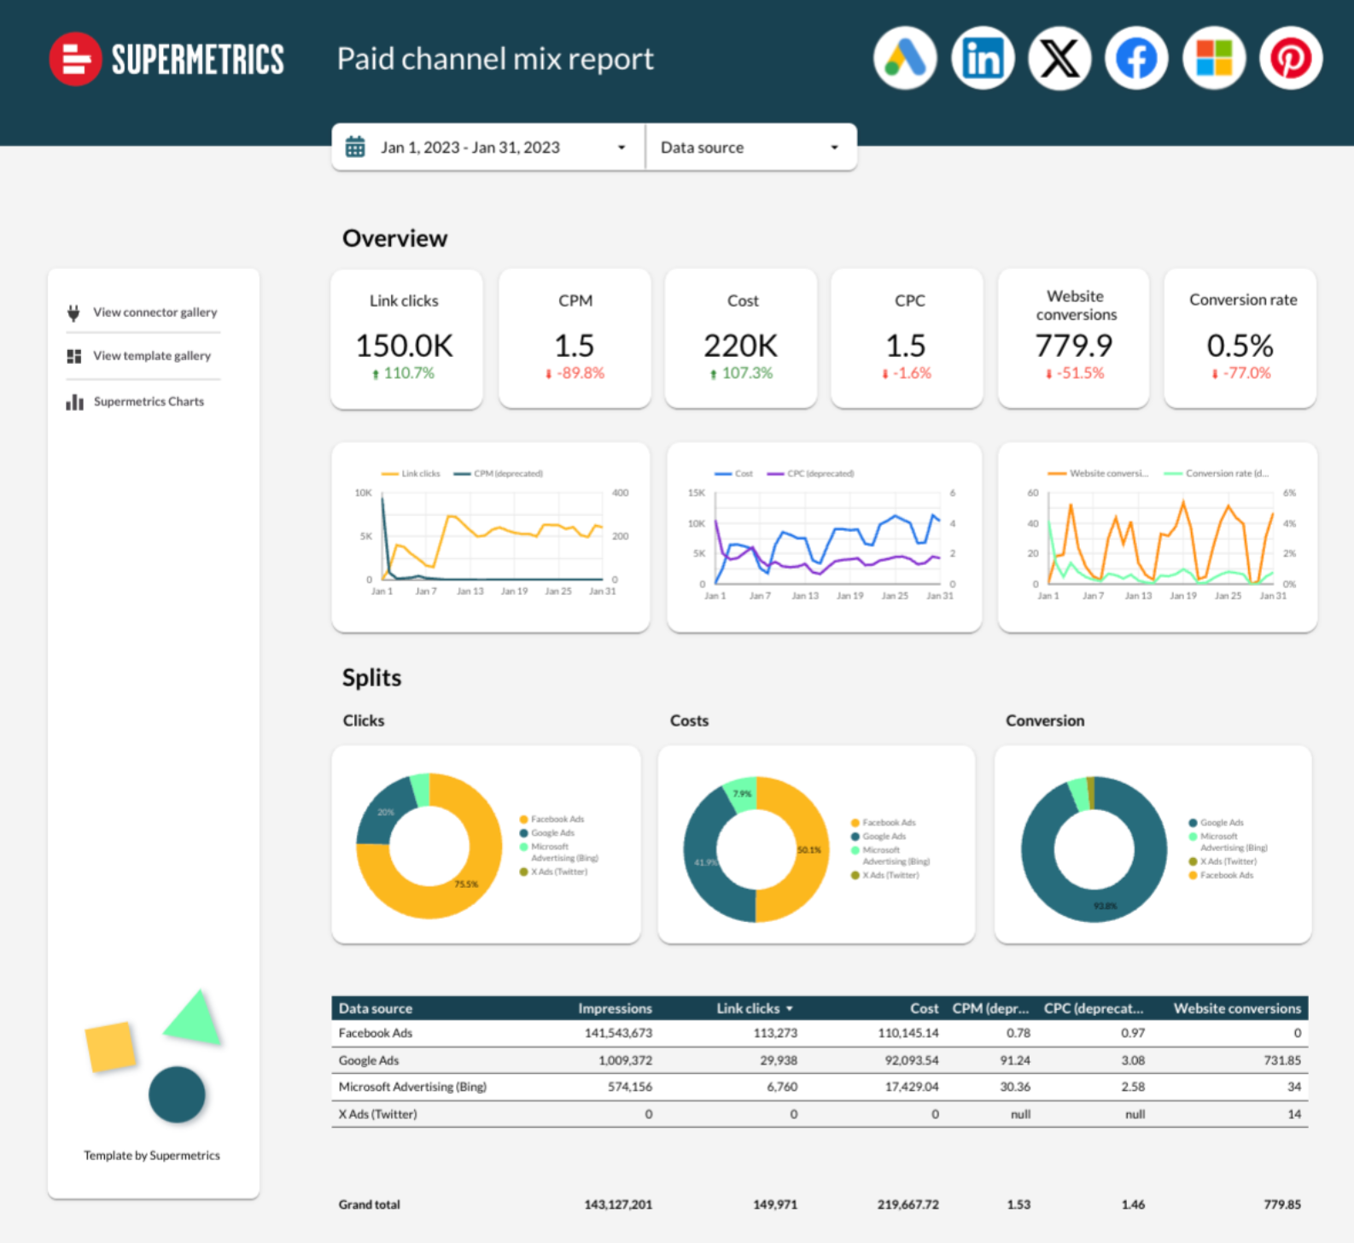
Task: Click the X (Twitter) logo icon
Action: (x=1059, y=59)
